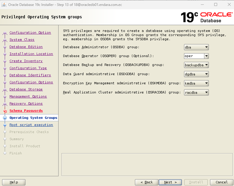
Task: Go to Database Identifiers step
Action: tap(30, 75)
